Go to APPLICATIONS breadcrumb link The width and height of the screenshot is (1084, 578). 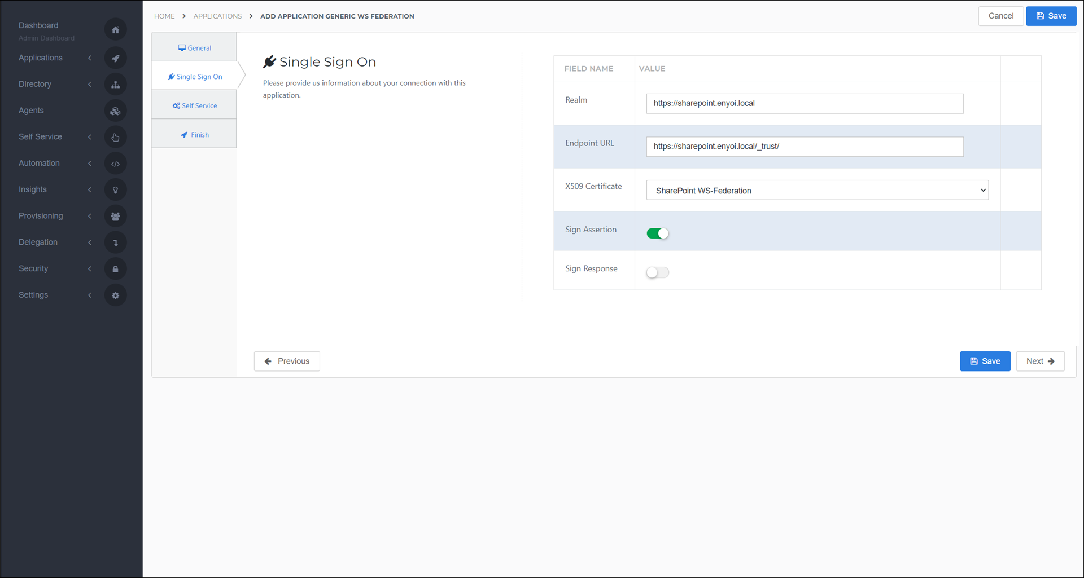click(217, 16)
